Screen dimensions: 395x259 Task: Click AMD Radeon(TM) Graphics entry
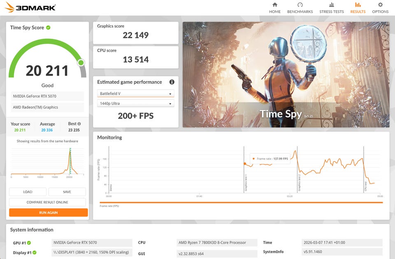[47, 107]
